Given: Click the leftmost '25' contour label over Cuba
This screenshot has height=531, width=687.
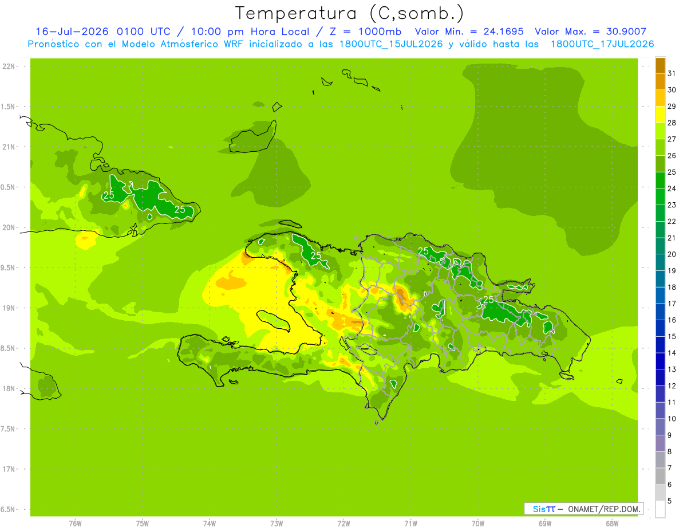Looking at the screenshot, I should 108,196.
